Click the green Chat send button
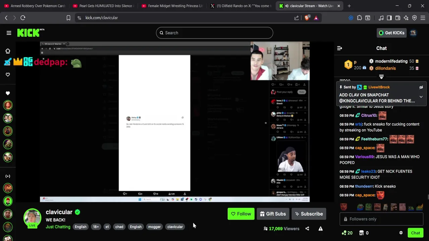Screen dimensions: 429x241 (416, 233)
